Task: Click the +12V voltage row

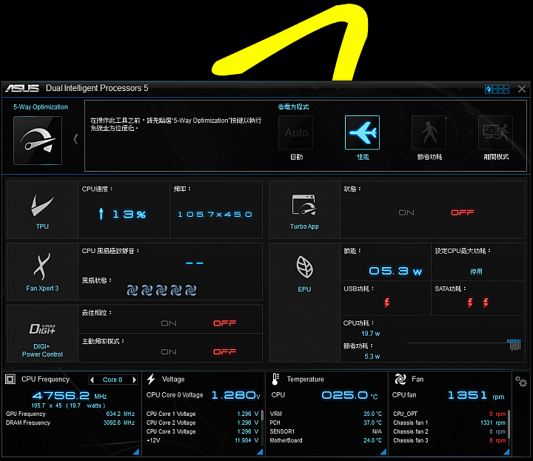Action: pyautogui.click(x=203, y=440)
